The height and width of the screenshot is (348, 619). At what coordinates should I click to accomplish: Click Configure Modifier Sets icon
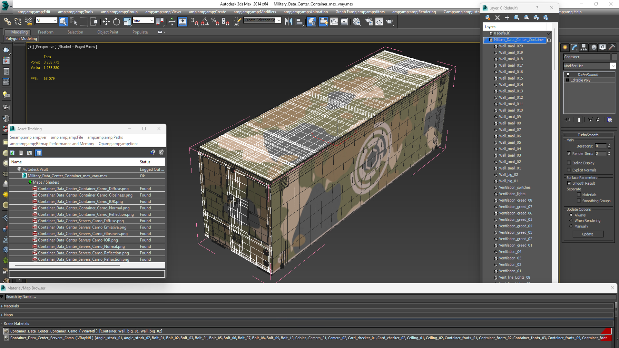coord(609,120)
